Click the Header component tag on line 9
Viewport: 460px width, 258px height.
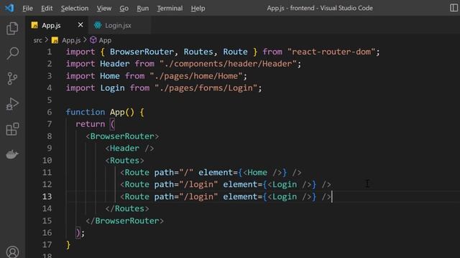tap(129, 148)
